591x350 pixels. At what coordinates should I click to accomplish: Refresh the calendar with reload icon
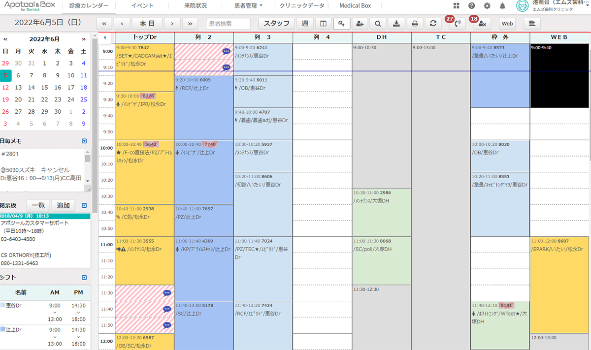point(433,23)
